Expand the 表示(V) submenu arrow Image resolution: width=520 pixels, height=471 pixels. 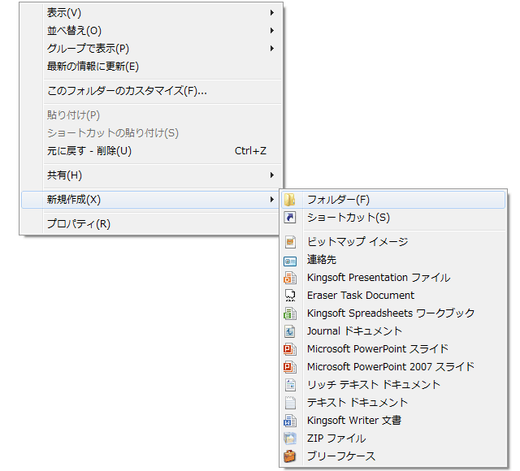(x=271, y=13)
